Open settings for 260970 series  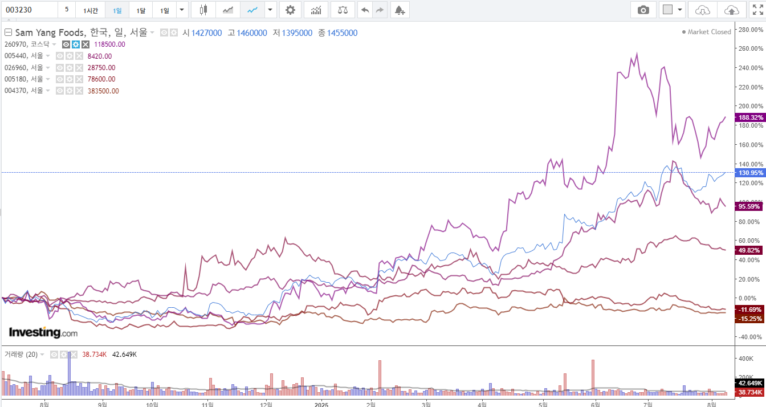tap(75, 44)
